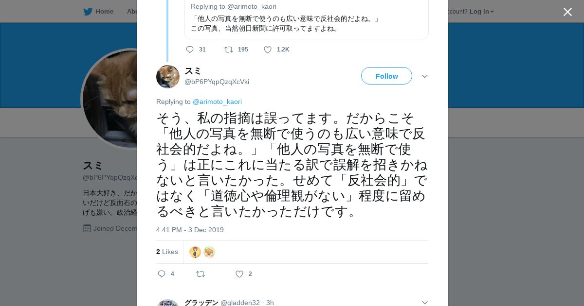Open the dropdown chevron beside Follow button
The width and height of the screenshot is (584, 306).
pos(424,76)
